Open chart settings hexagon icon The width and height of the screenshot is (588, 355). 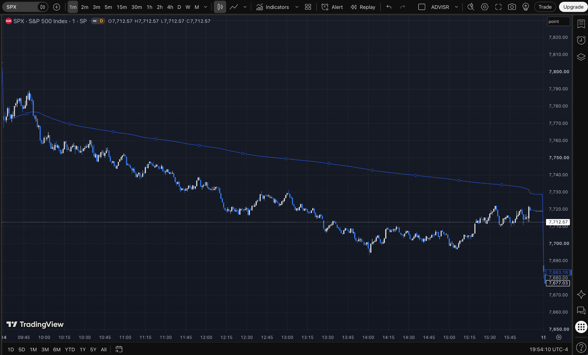pyautogui.click(x=485, y=7)
